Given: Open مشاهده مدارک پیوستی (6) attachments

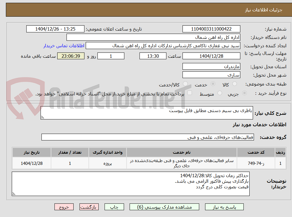Looking at the screenshot, I should [164, 207].
